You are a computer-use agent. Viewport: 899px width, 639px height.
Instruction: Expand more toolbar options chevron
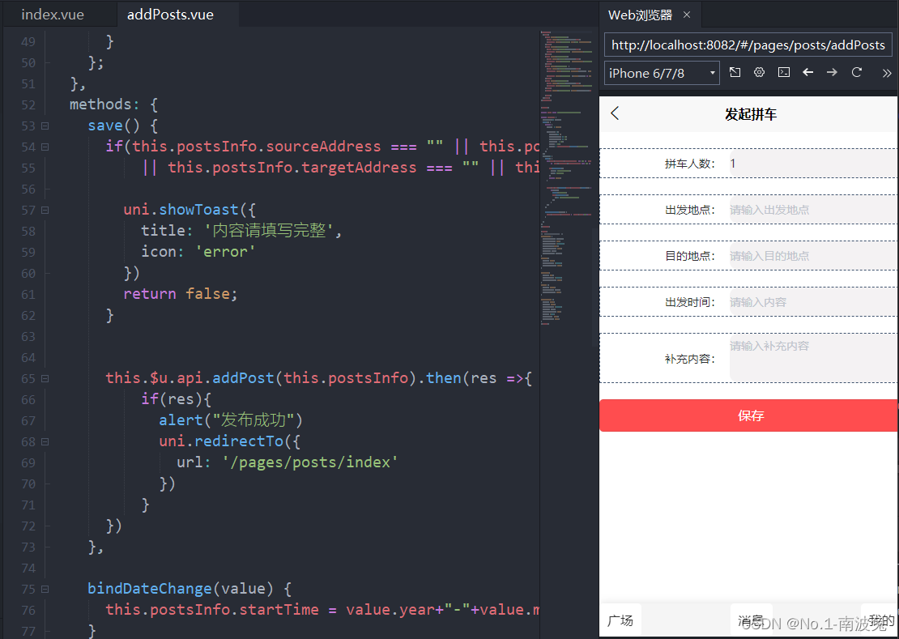click(x=887, y=73)
